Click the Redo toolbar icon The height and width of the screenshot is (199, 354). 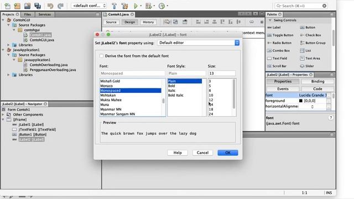(60, 6)
